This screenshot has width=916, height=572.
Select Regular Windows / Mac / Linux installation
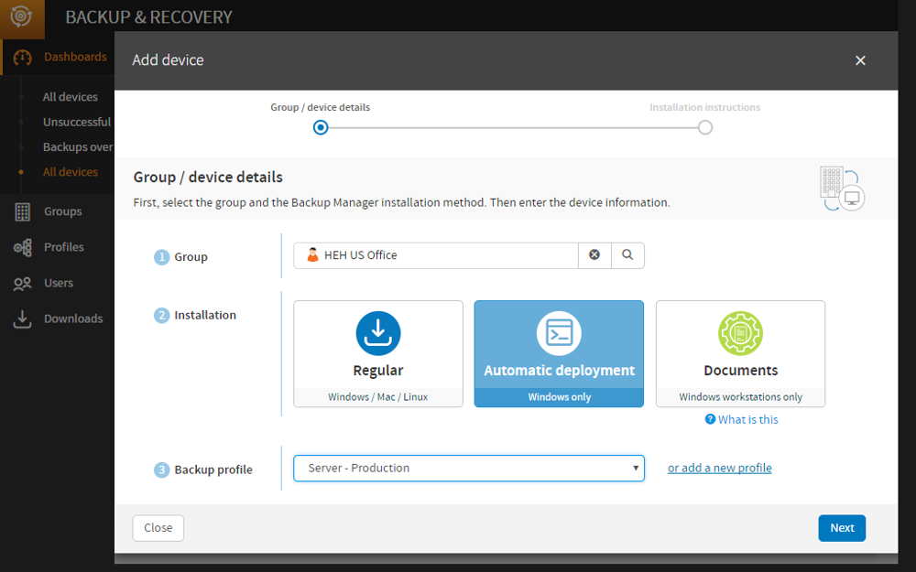point(378,353)
